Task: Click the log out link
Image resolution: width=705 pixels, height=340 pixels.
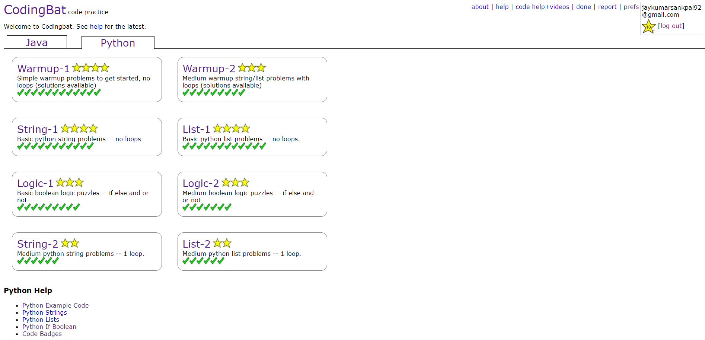Action: (671, 26)
